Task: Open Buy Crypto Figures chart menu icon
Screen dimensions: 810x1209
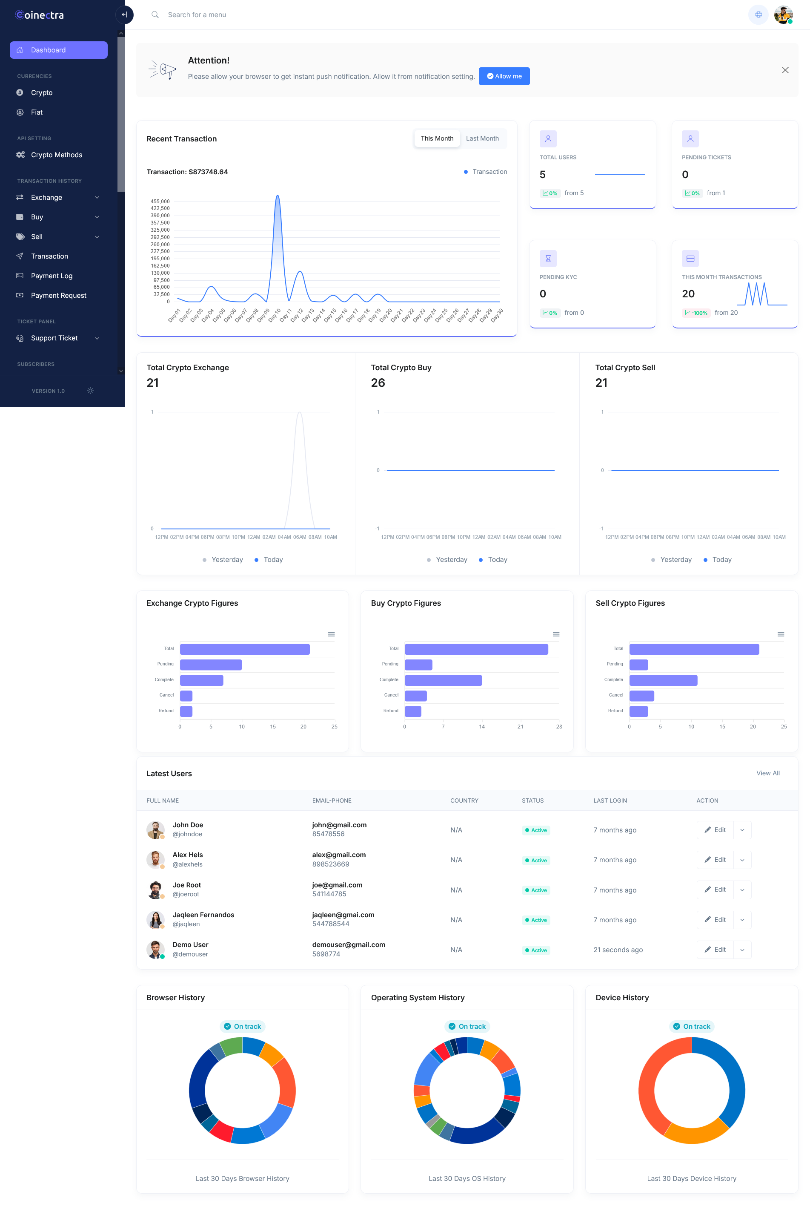Action: [x=556, y=634]
